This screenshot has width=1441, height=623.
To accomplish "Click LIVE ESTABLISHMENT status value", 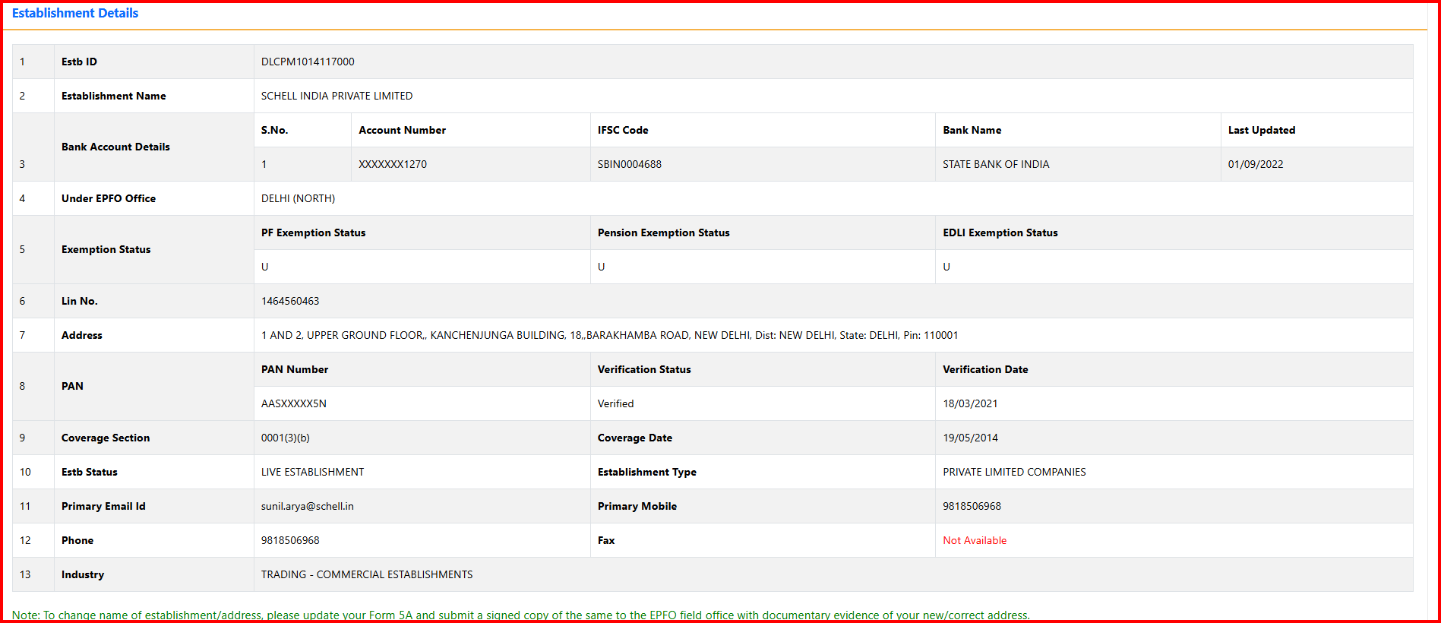I will 312,472.
